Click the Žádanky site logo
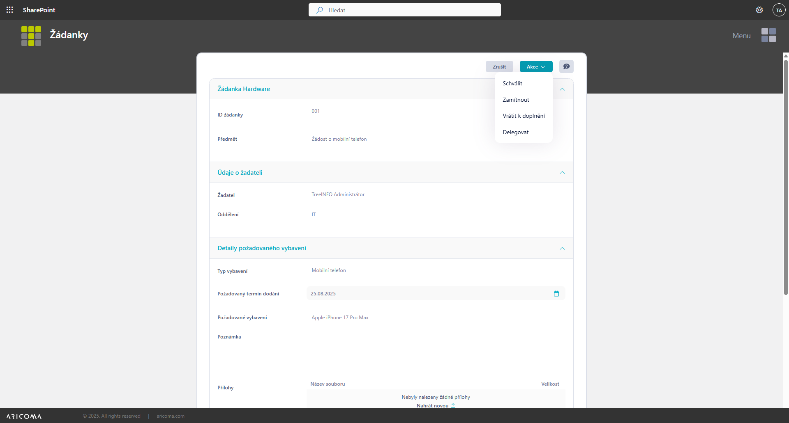The width and height of the screenshot is (789, 423). coord(31,36)
